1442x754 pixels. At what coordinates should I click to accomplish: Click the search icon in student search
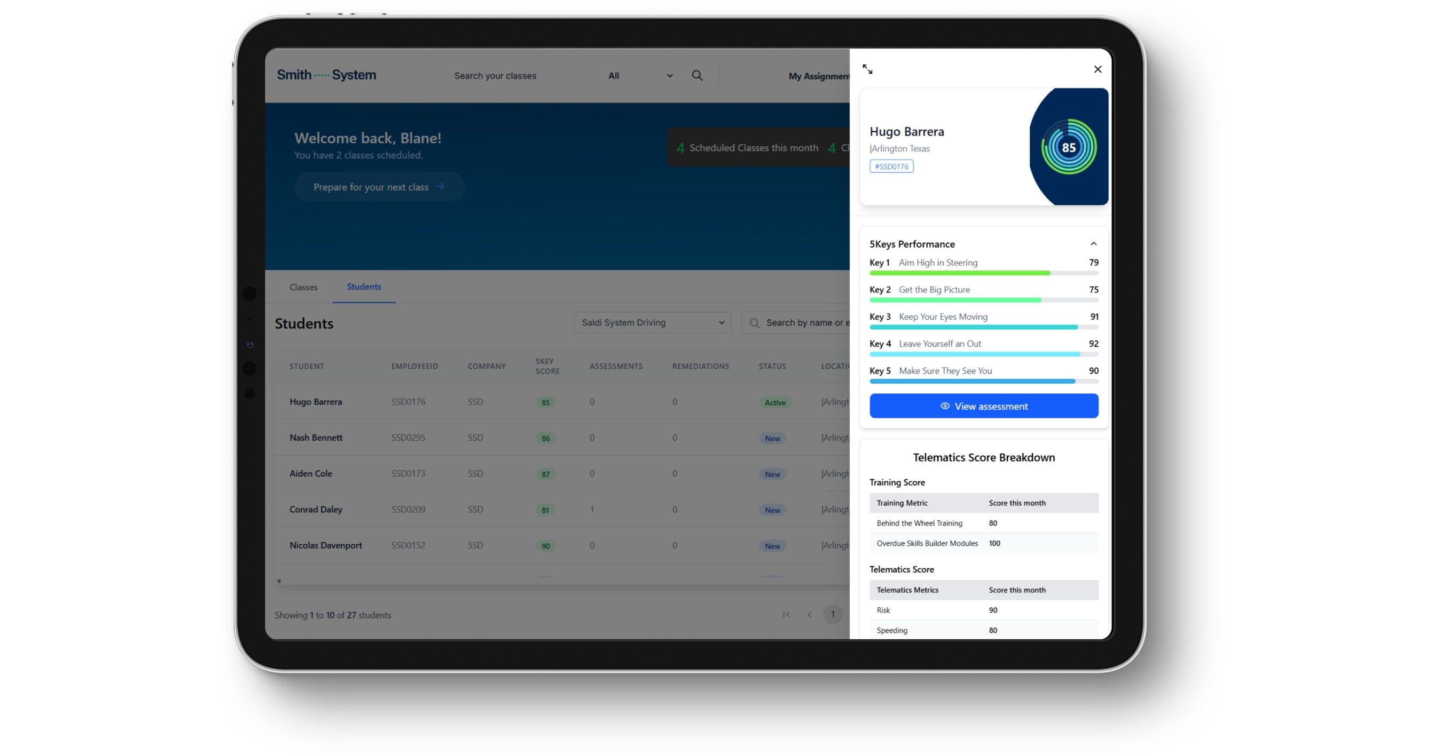click(x=754, y=323)
